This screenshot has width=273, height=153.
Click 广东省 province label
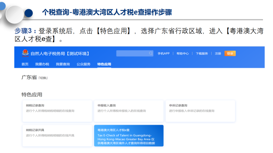(x=29, y=77)
